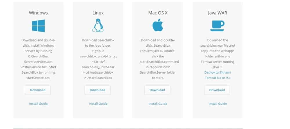This screenshot has width=290, height=129.
Task: Click the Windows logo icon
Action: (x=38, y=26)
